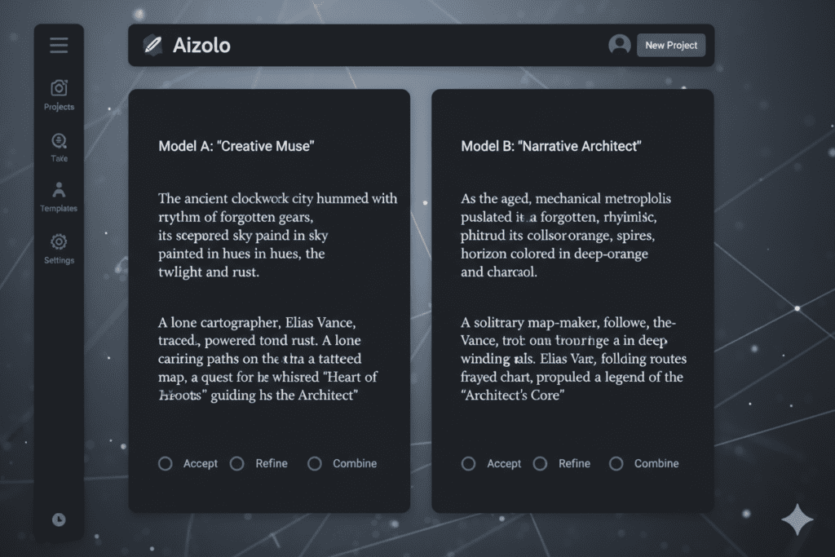
Task: Click the Model A "Creative Muse" heading
Action: [x=236, y=146]
